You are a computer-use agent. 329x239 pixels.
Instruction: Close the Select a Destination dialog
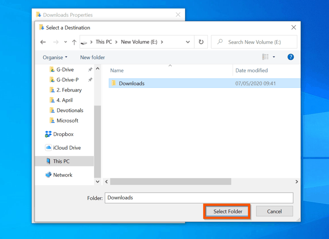294,28
